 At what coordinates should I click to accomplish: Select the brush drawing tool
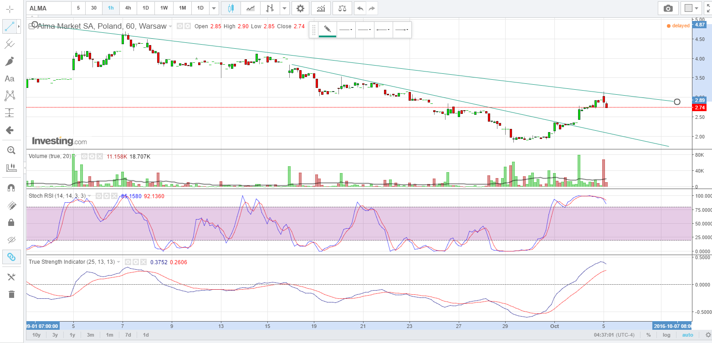point(10,61)
